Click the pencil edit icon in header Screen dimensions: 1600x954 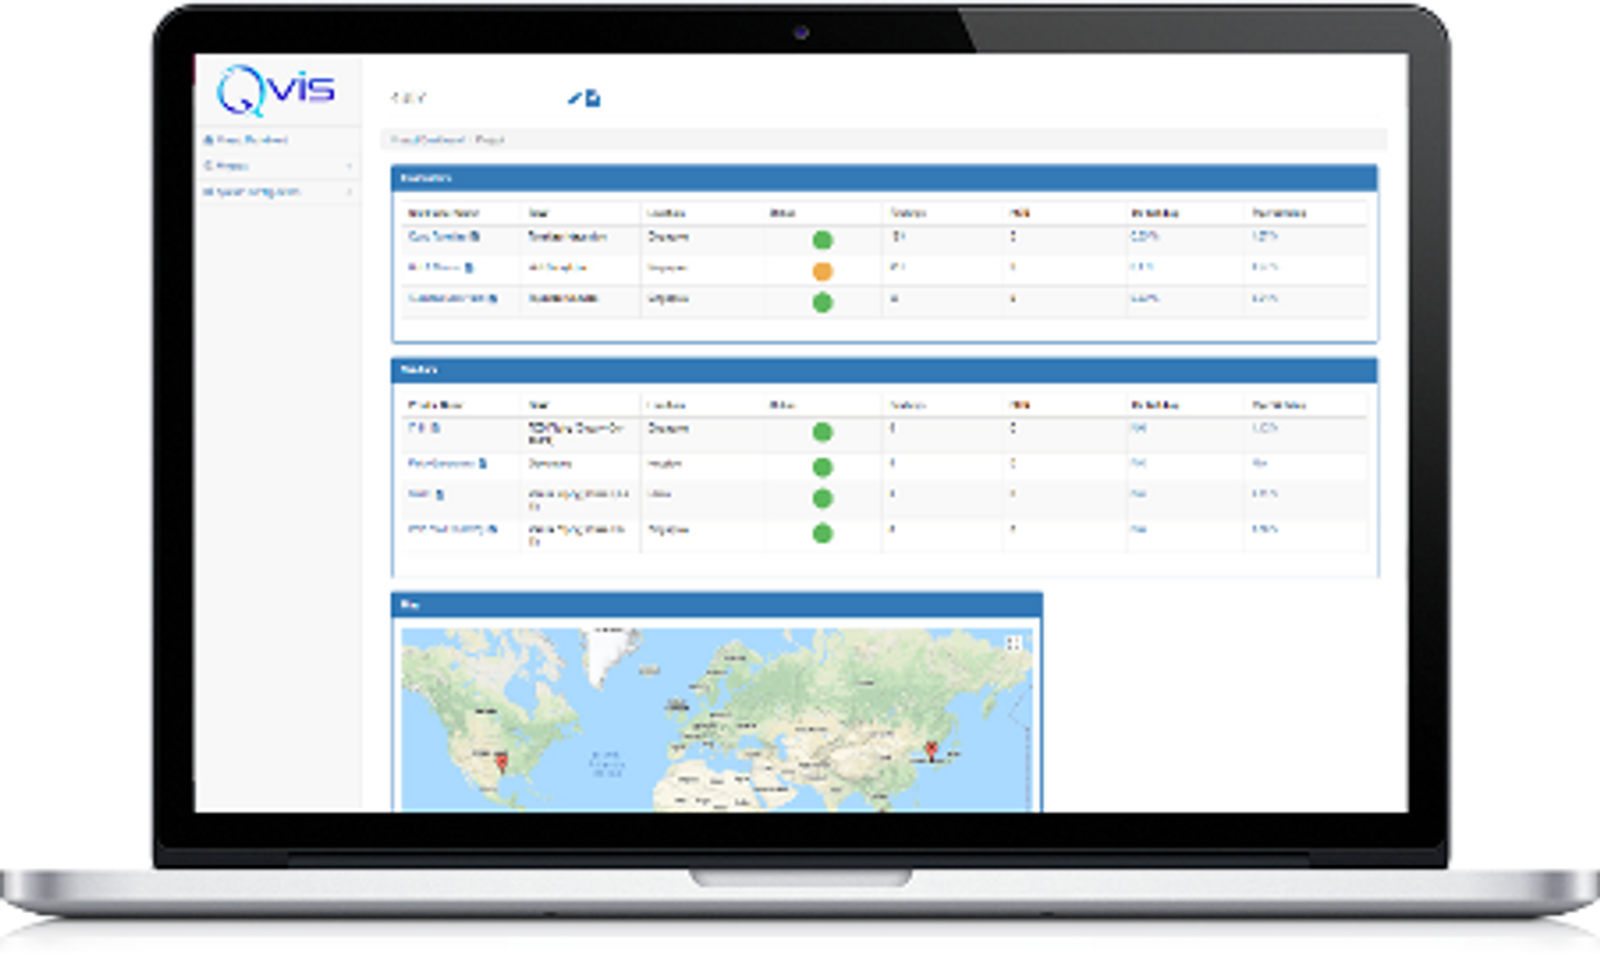click(x=574, y=98)
